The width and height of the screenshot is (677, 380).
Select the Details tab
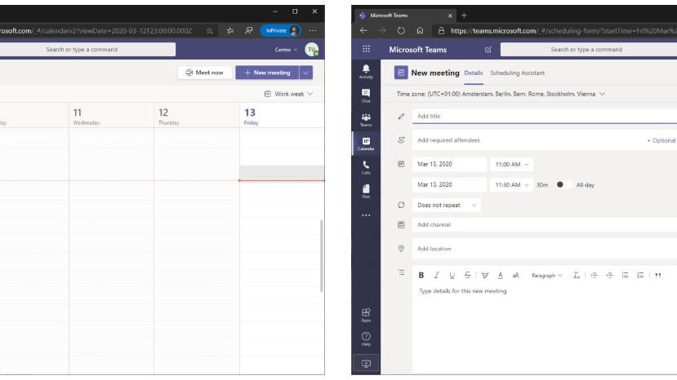coord(473,73)
